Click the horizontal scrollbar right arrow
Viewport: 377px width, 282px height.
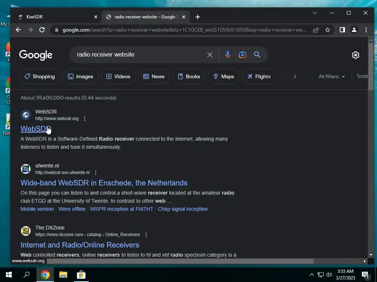(365, 261)
